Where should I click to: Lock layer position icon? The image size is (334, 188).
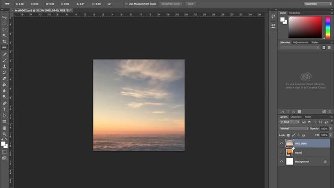(299, 135)
